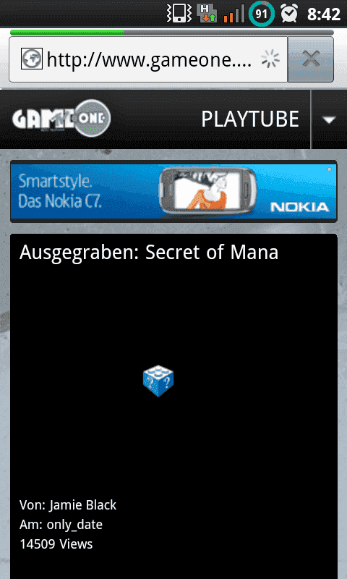Open Ausgegraben: Secret of Mana title
The width and height of the screenshot is (347, 579).
point(149,253)
